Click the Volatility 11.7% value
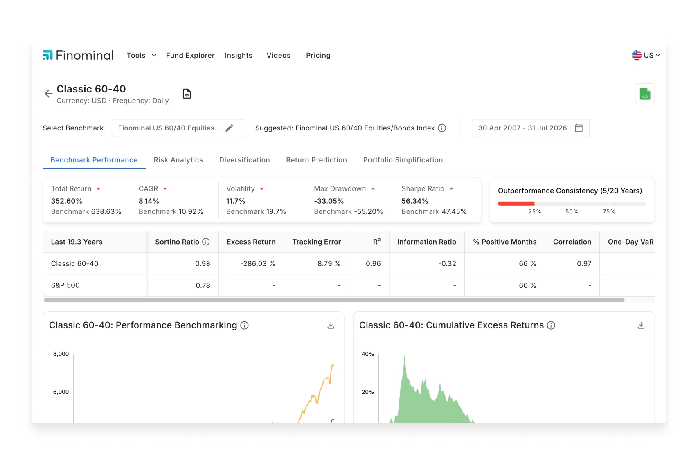698x460 pixels. coord(236,201)
